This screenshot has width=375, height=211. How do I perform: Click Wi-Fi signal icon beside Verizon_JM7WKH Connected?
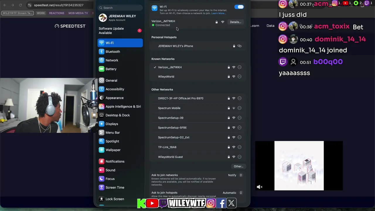coord(223,22)
